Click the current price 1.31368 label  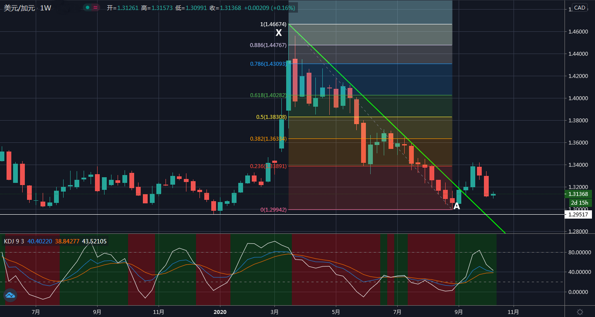click(x=578, y=194)
